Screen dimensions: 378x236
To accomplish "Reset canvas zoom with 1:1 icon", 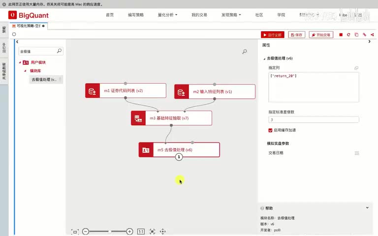I will tap(141, 232).
